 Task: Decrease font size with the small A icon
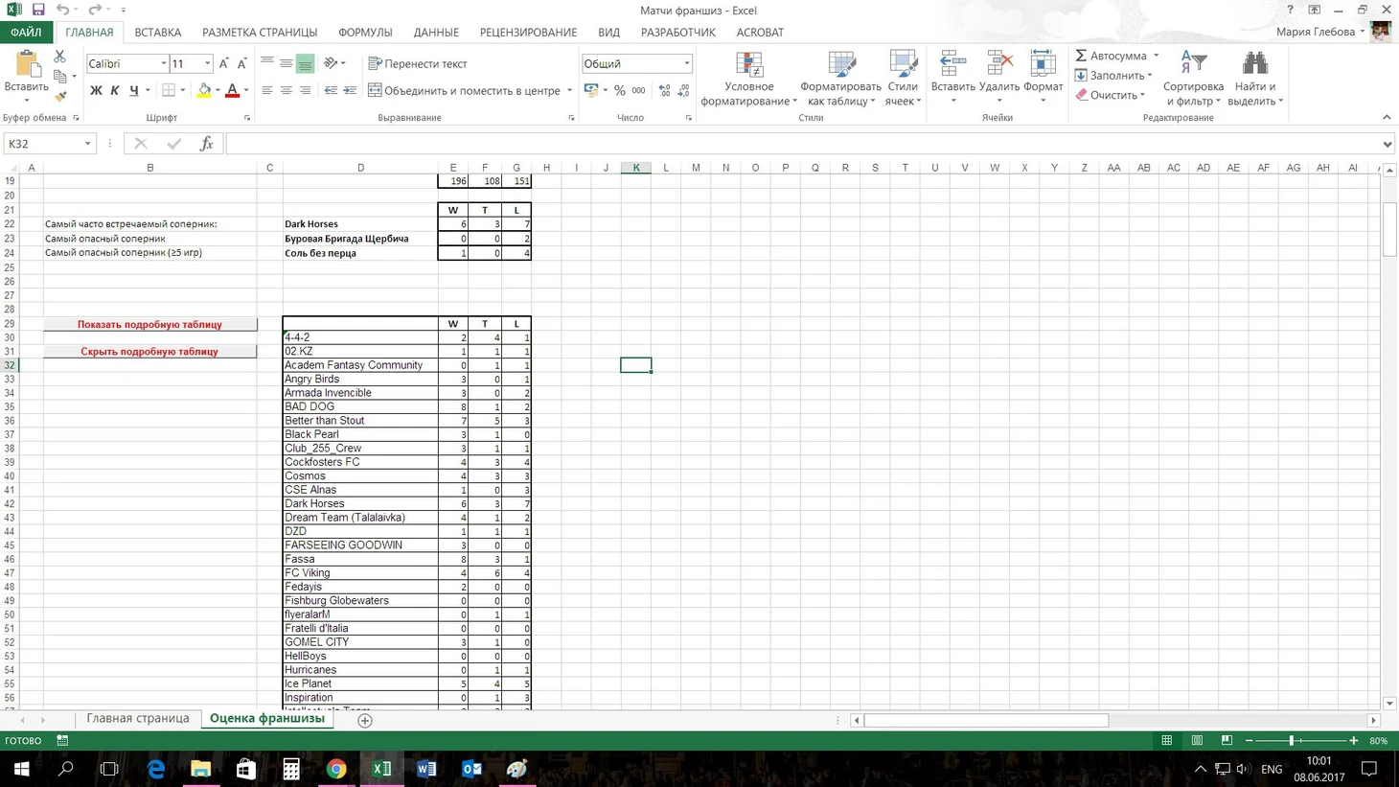[241, 63]
